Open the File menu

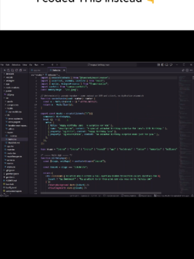pos(2,65)
